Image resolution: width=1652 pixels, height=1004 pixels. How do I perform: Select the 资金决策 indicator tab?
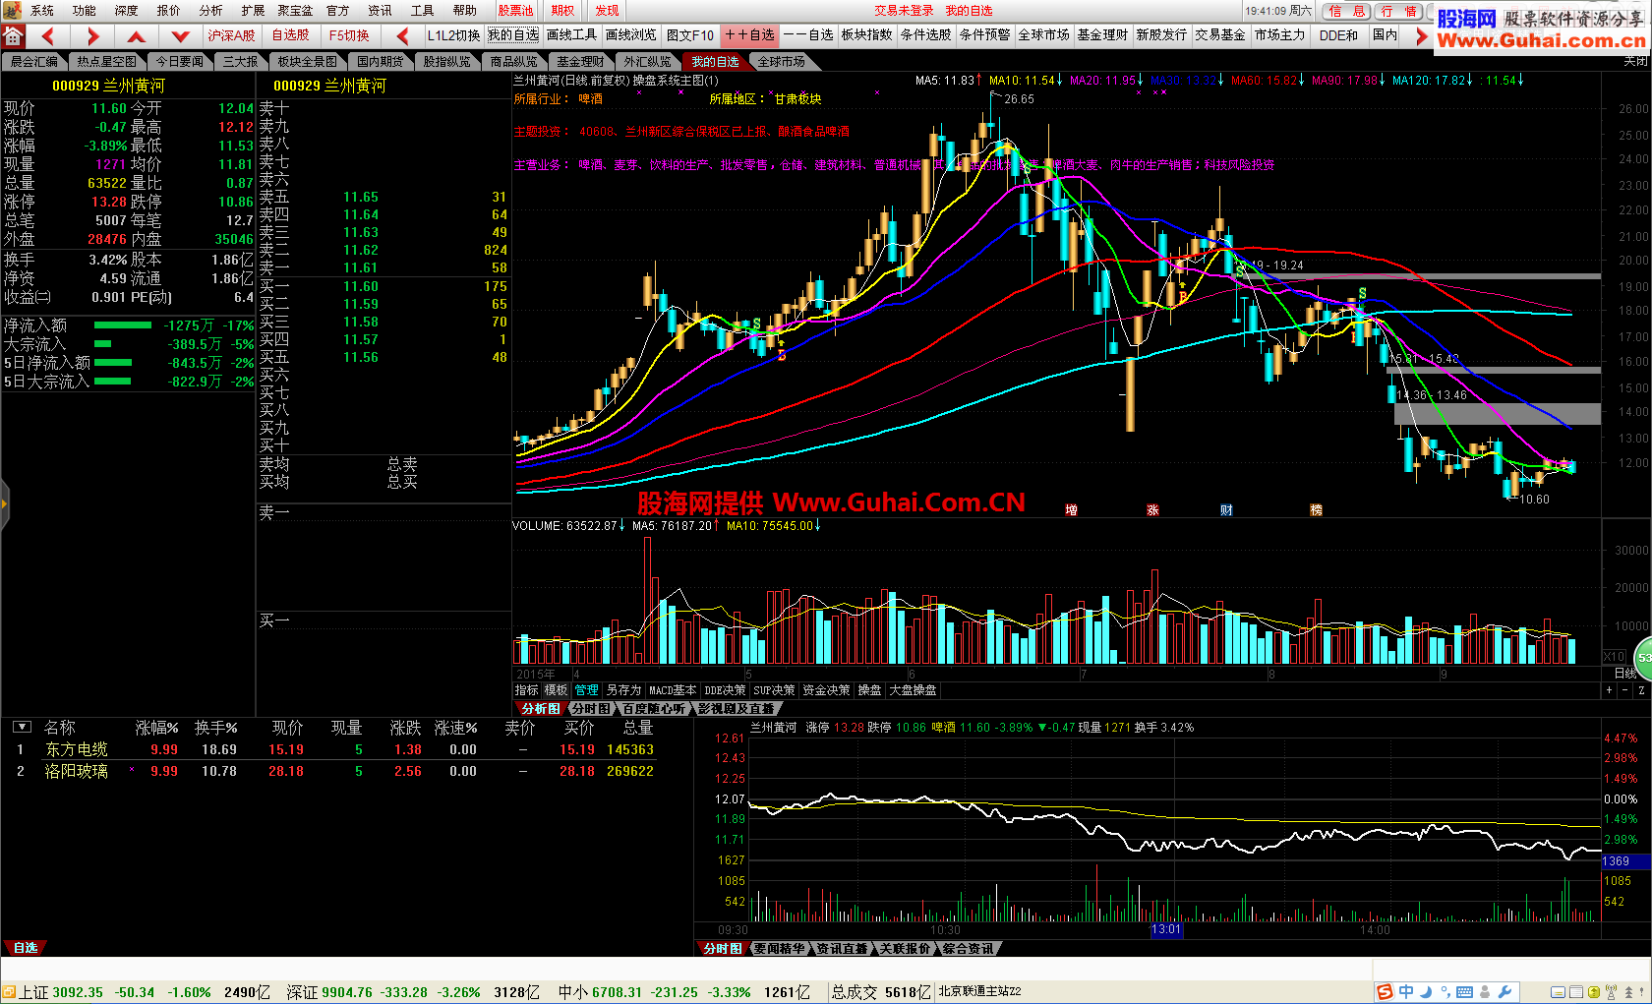[x=826, y=690]
